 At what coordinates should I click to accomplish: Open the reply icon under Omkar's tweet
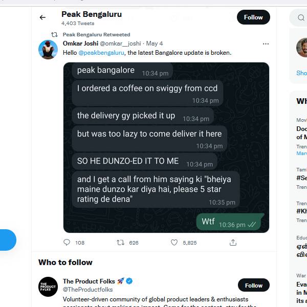pyautogui.click(x=67, y=243)
